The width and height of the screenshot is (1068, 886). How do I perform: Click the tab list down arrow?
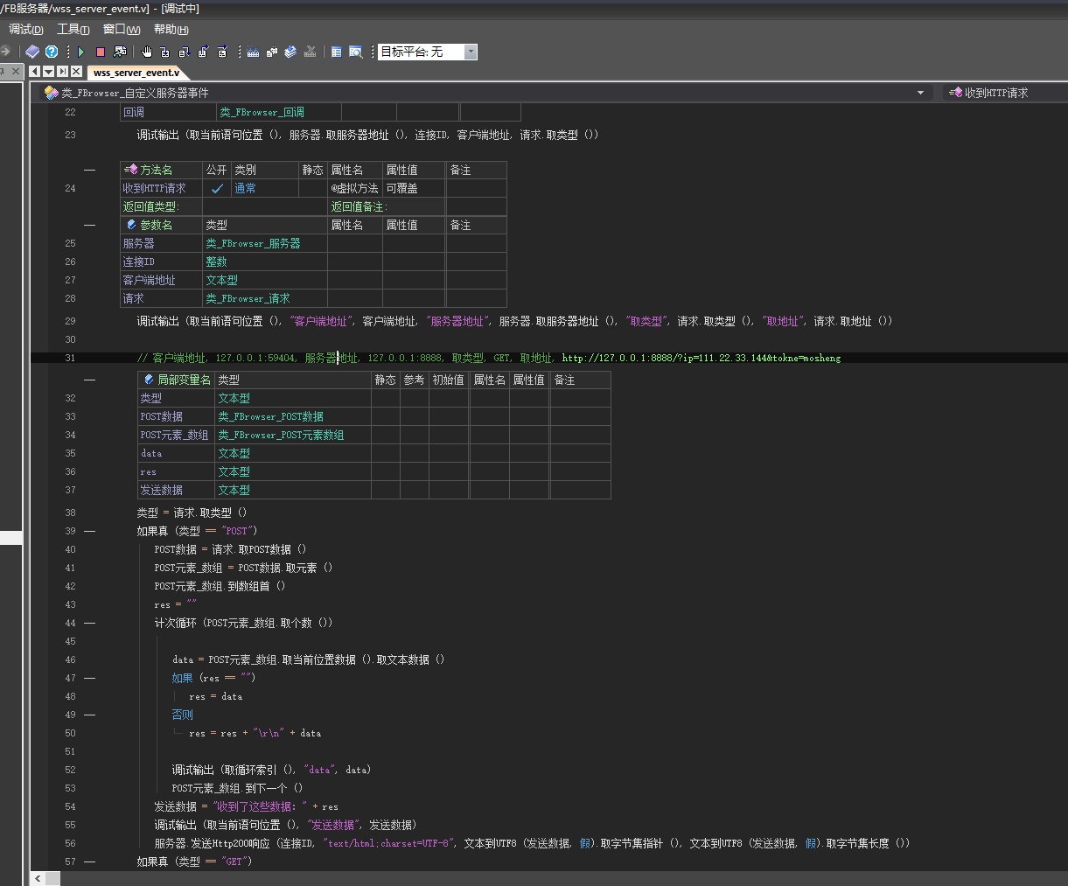pos(49,72)
